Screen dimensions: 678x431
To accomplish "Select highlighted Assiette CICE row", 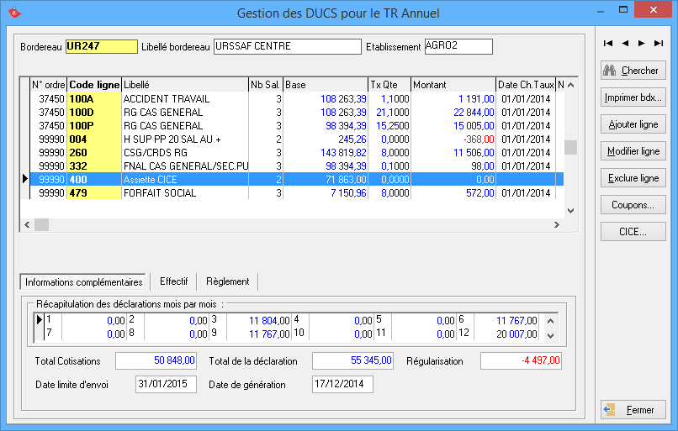I will 297,179.
